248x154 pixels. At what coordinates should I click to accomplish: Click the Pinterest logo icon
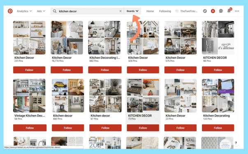tap(10, 11)
